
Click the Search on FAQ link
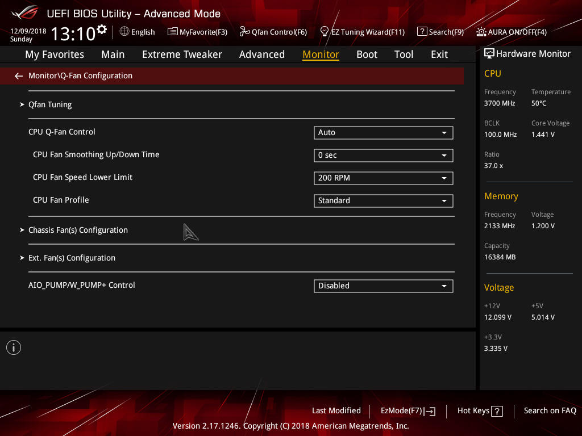[x=550, y=411]
